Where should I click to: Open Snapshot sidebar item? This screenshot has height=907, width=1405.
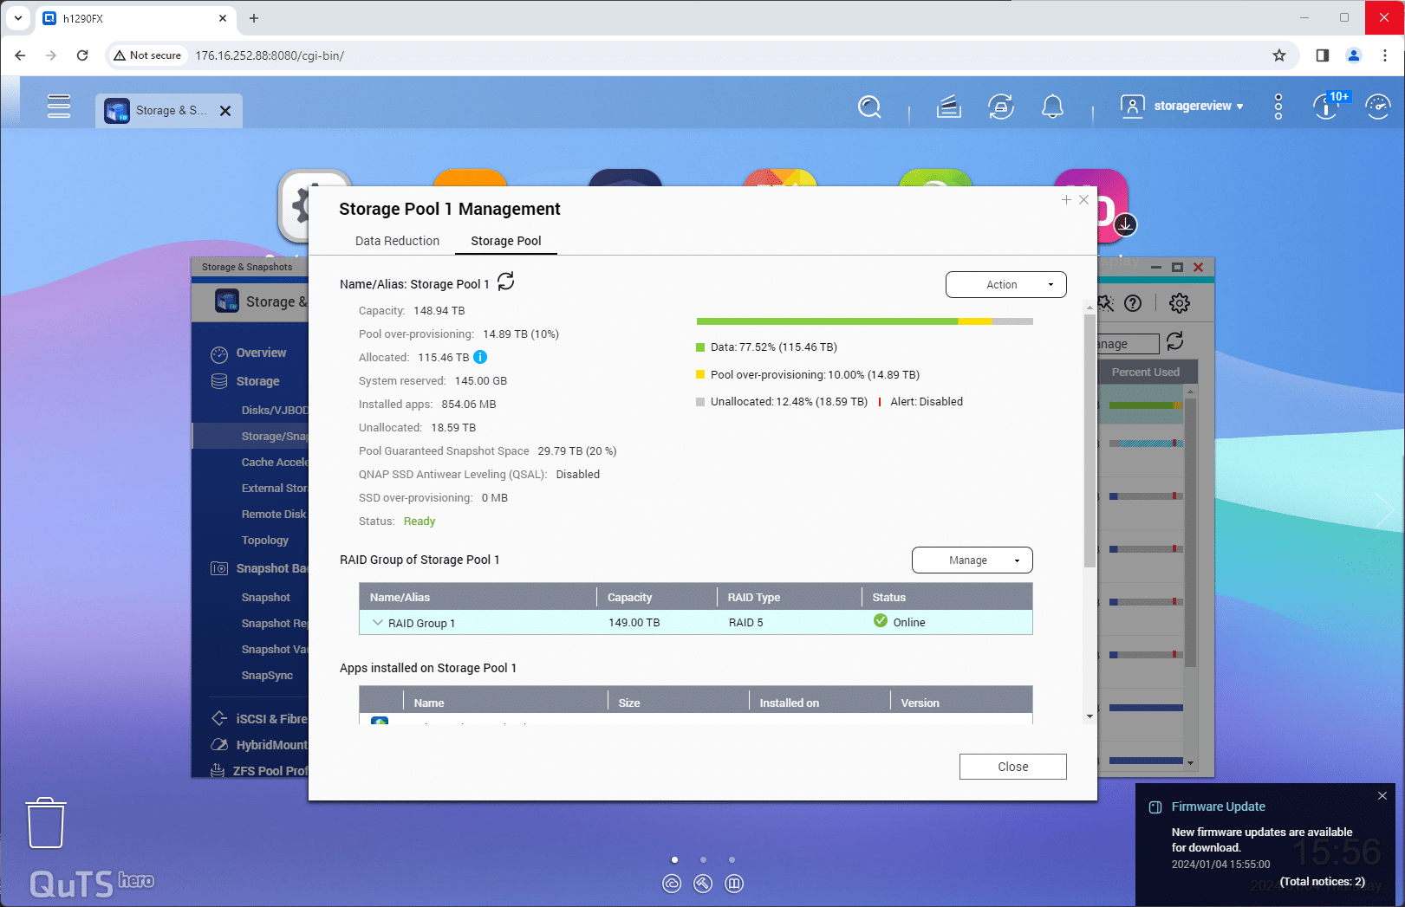pyautogui.click(x=265, y=597)
